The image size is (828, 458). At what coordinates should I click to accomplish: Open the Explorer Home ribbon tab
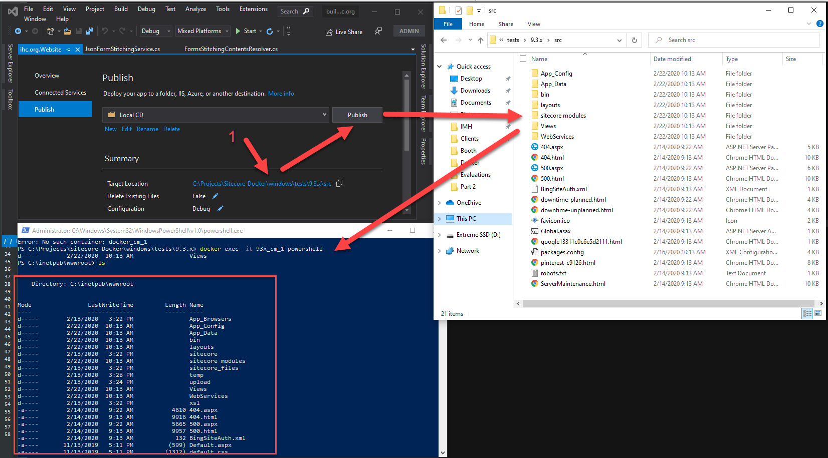477,24
